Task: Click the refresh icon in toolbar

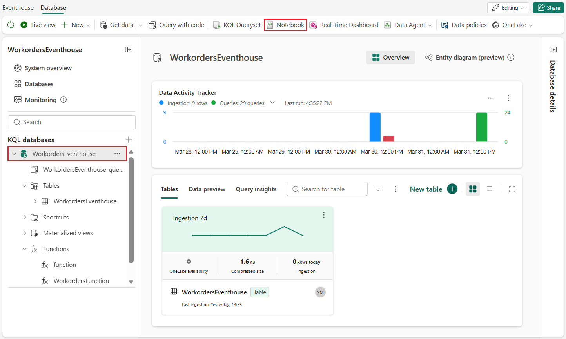Action: click(x=11, y=25)
